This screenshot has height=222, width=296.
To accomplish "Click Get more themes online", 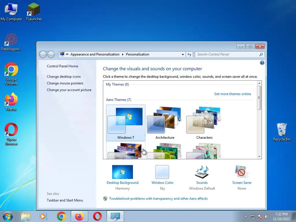I will point(232,94).
